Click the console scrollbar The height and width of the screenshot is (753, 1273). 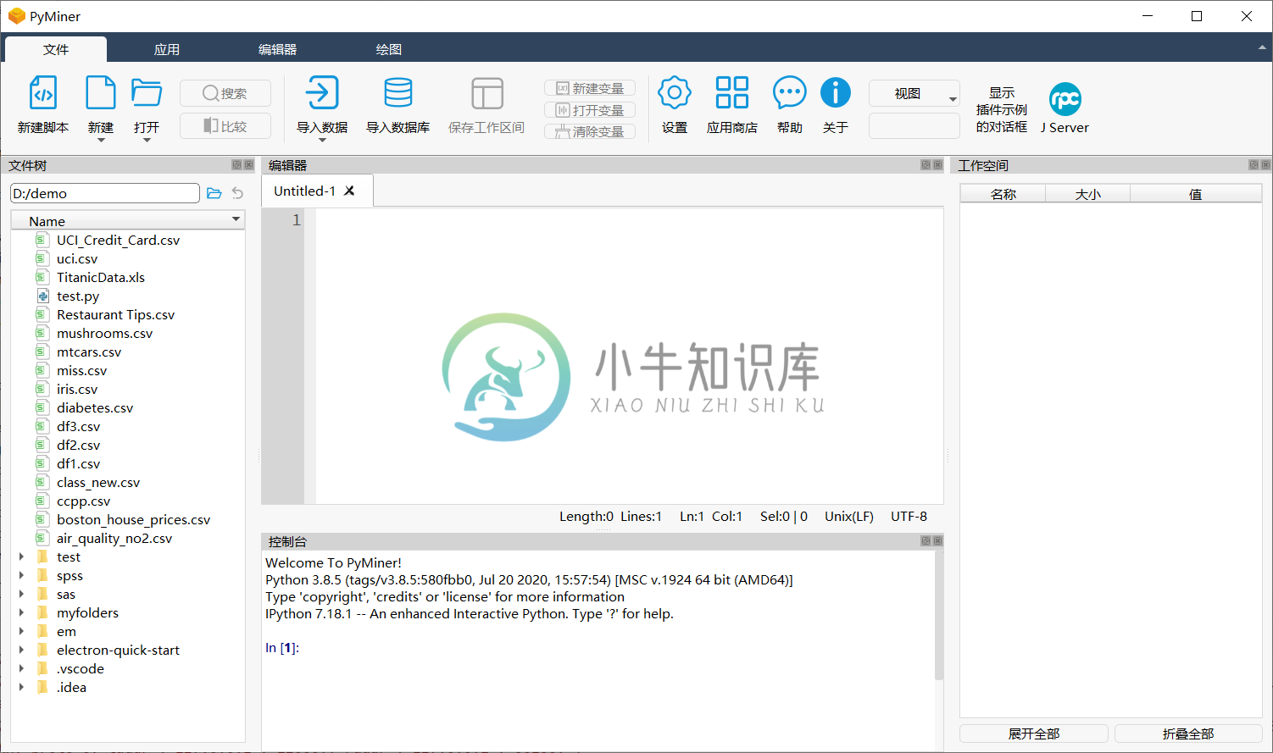click(939, 615)
